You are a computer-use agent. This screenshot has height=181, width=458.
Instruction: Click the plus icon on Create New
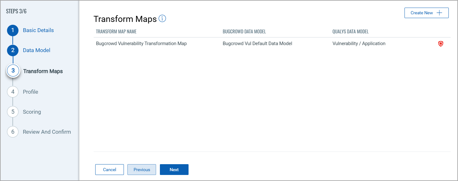(440, 13)
